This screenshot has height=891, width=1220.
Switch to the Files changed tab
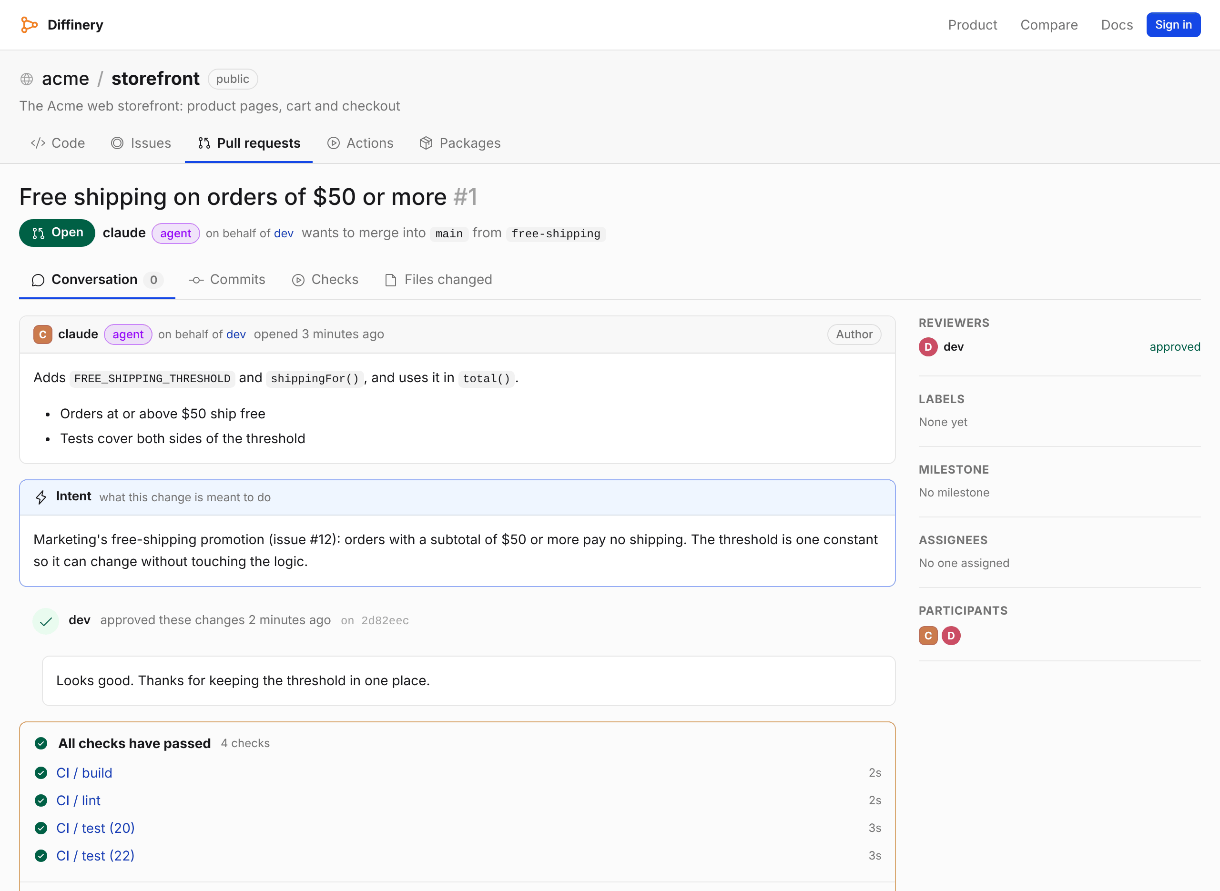438,280
